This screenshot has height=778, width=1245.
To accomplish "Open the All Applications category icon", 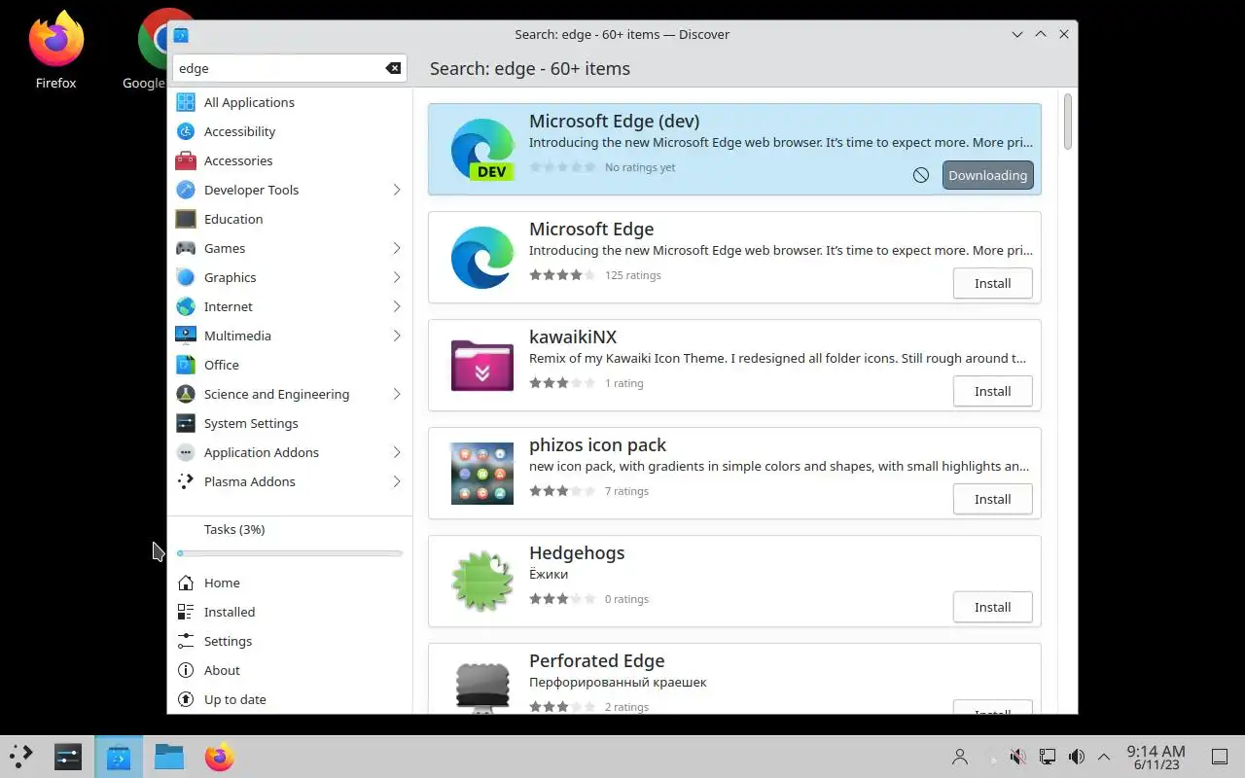I will point(186,102).
